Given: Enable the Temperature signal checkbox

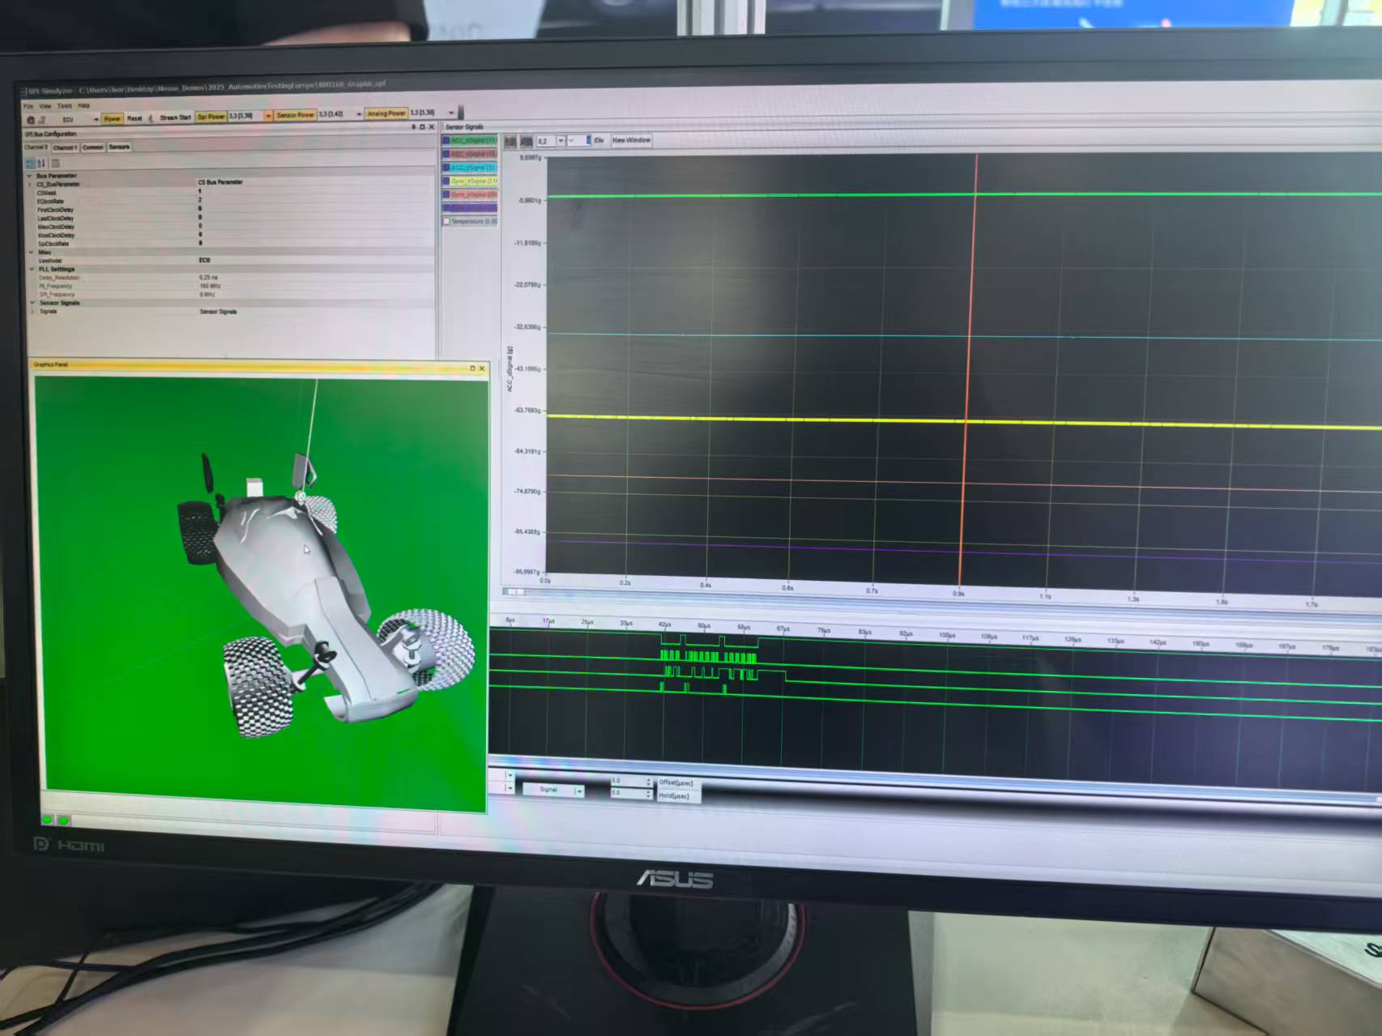Looking at the screenshot, I should point(446,221).
